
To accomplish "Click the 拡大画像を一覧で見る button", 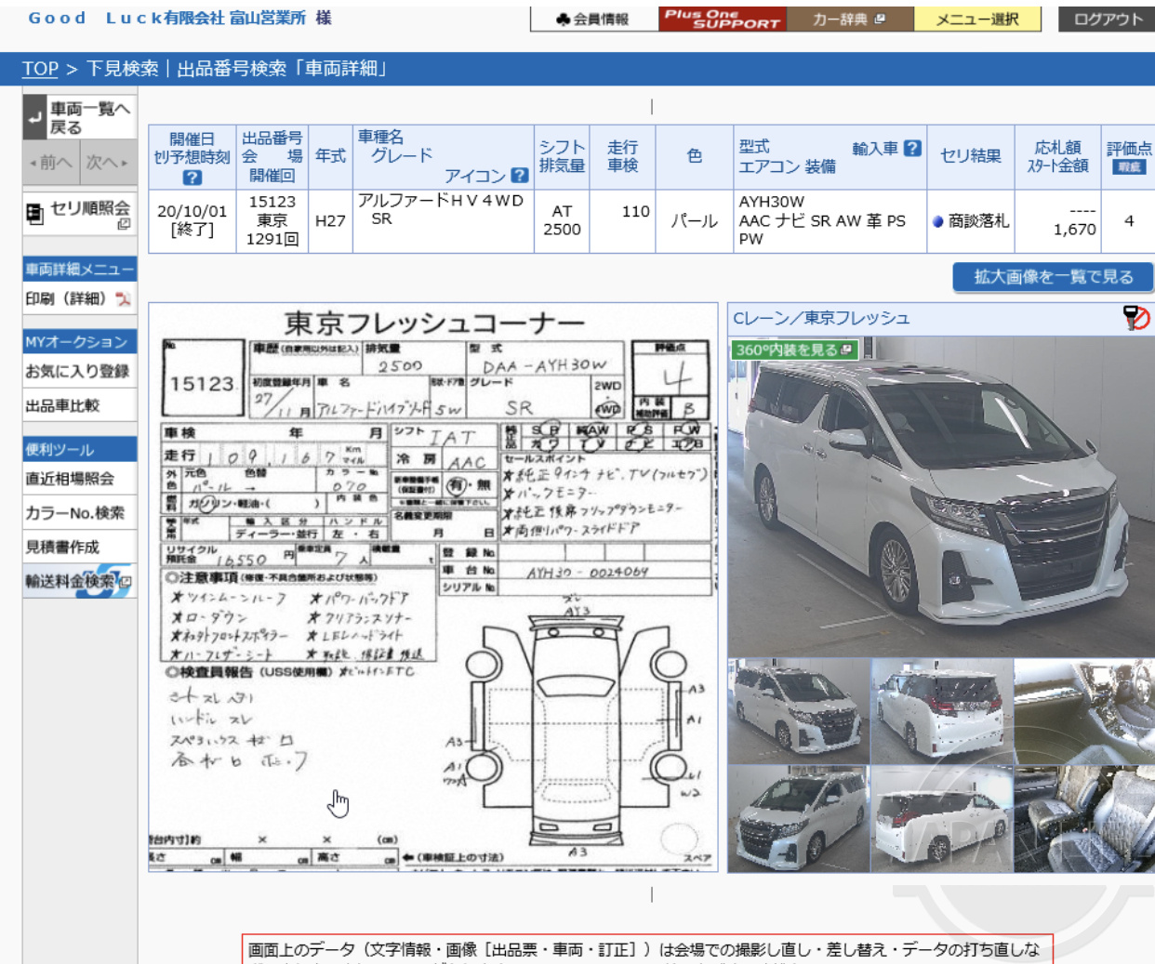I will point(1052,276).
